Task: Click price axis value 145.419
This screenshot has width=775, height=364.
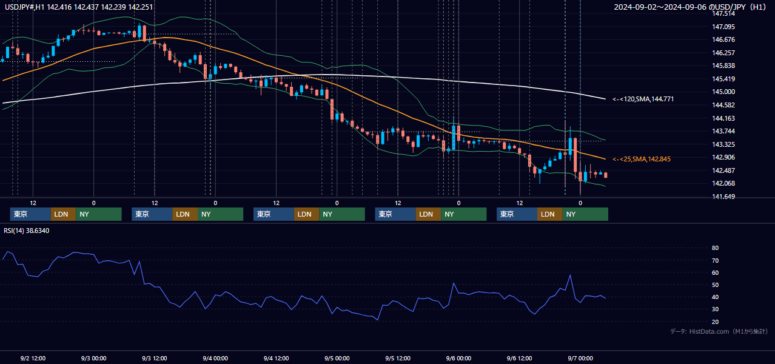Action: coord(723,79)
